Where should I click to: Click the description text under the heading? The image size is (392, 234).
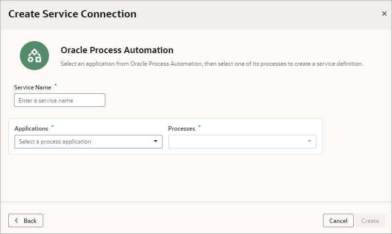pyautogui.click(x=212, y=63)
